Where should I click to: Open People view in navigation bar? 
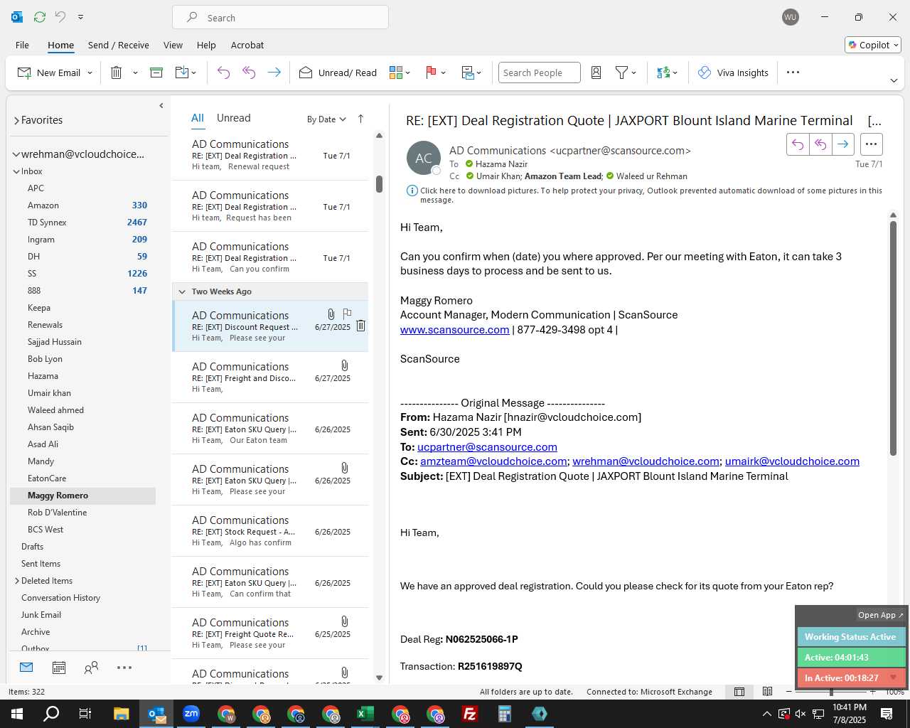pos(91,668)
